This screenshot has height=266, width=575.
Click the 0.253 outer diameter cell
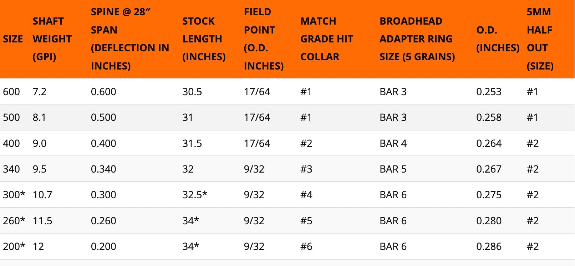point(489,92)
